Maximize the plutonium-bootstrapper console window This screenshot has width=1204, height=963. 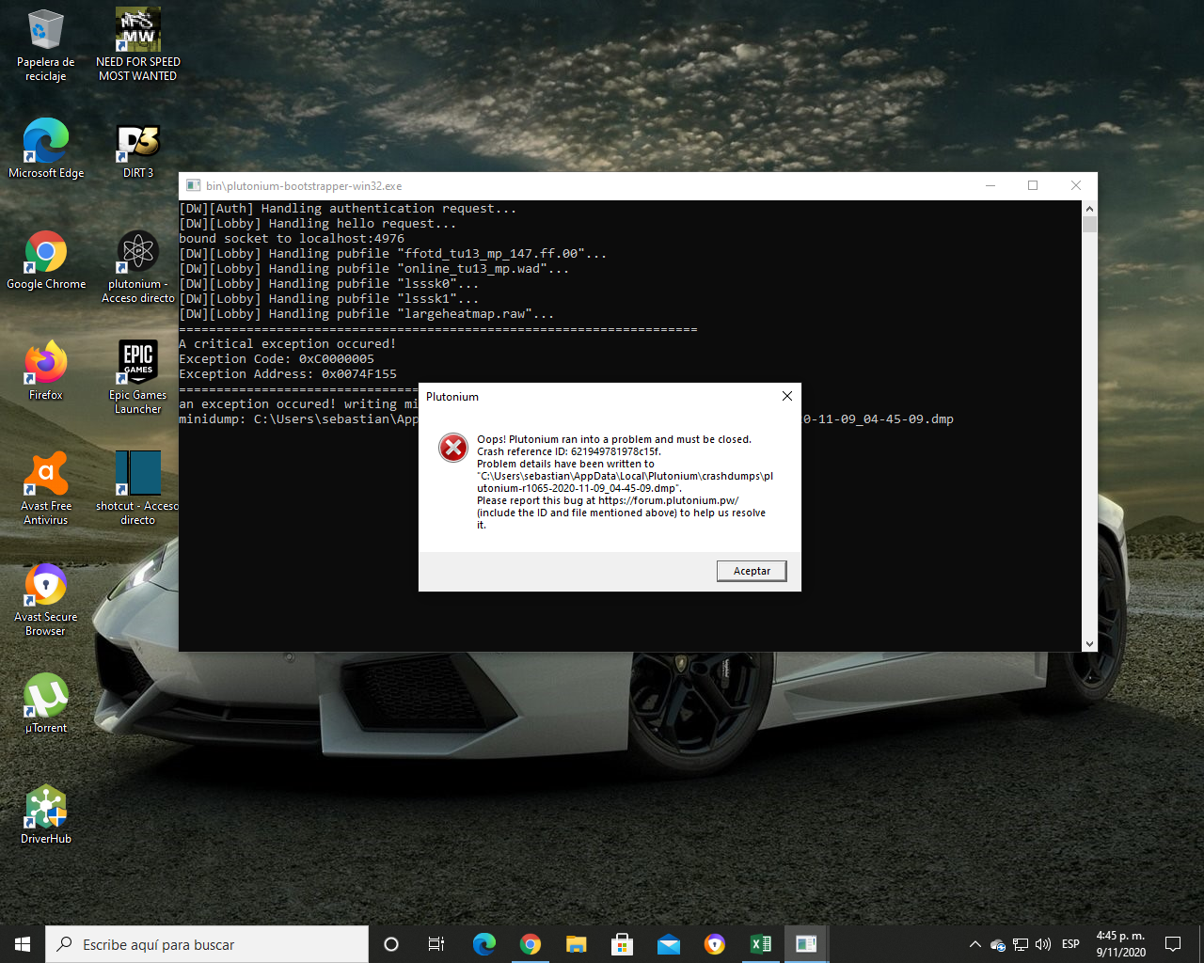(1033, 185)
